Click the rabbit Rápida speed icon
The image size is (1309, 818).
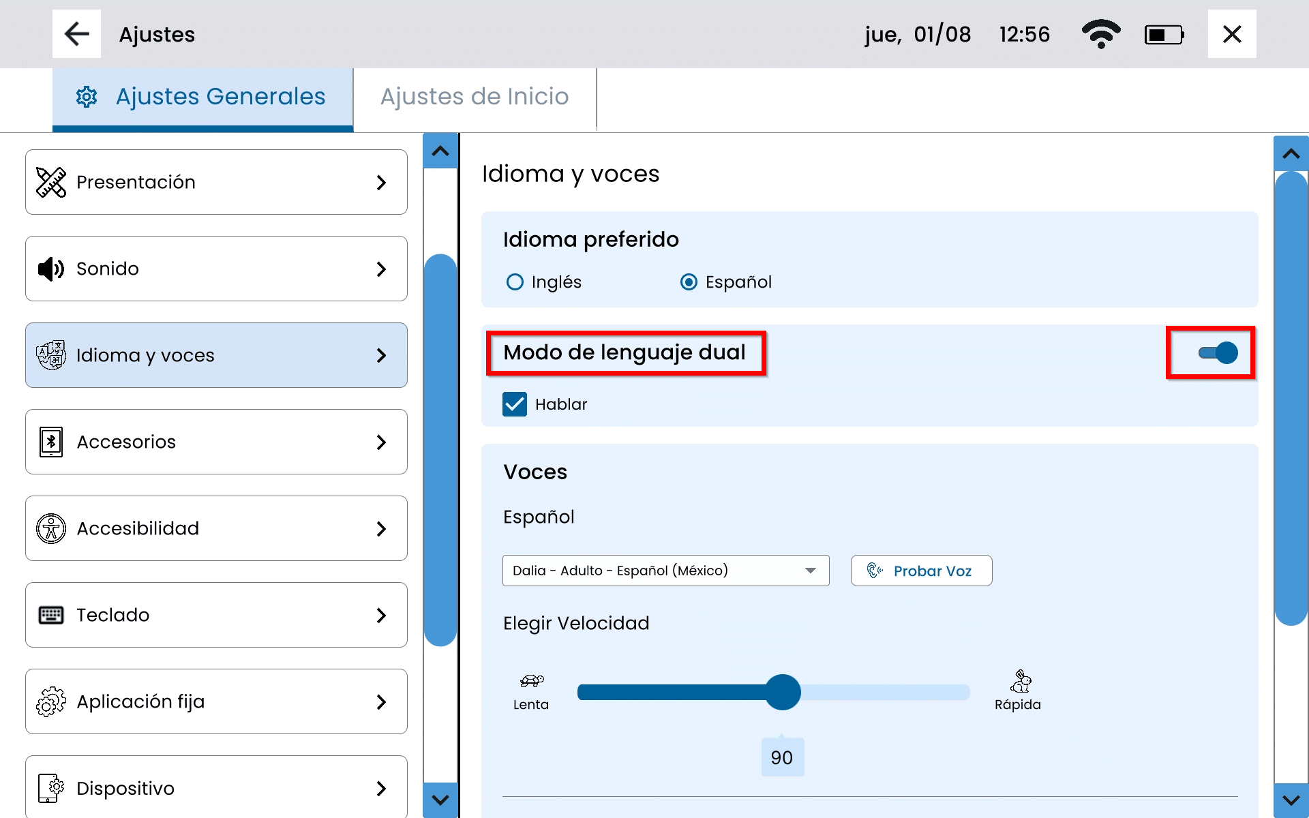(x=1020, y=680)
